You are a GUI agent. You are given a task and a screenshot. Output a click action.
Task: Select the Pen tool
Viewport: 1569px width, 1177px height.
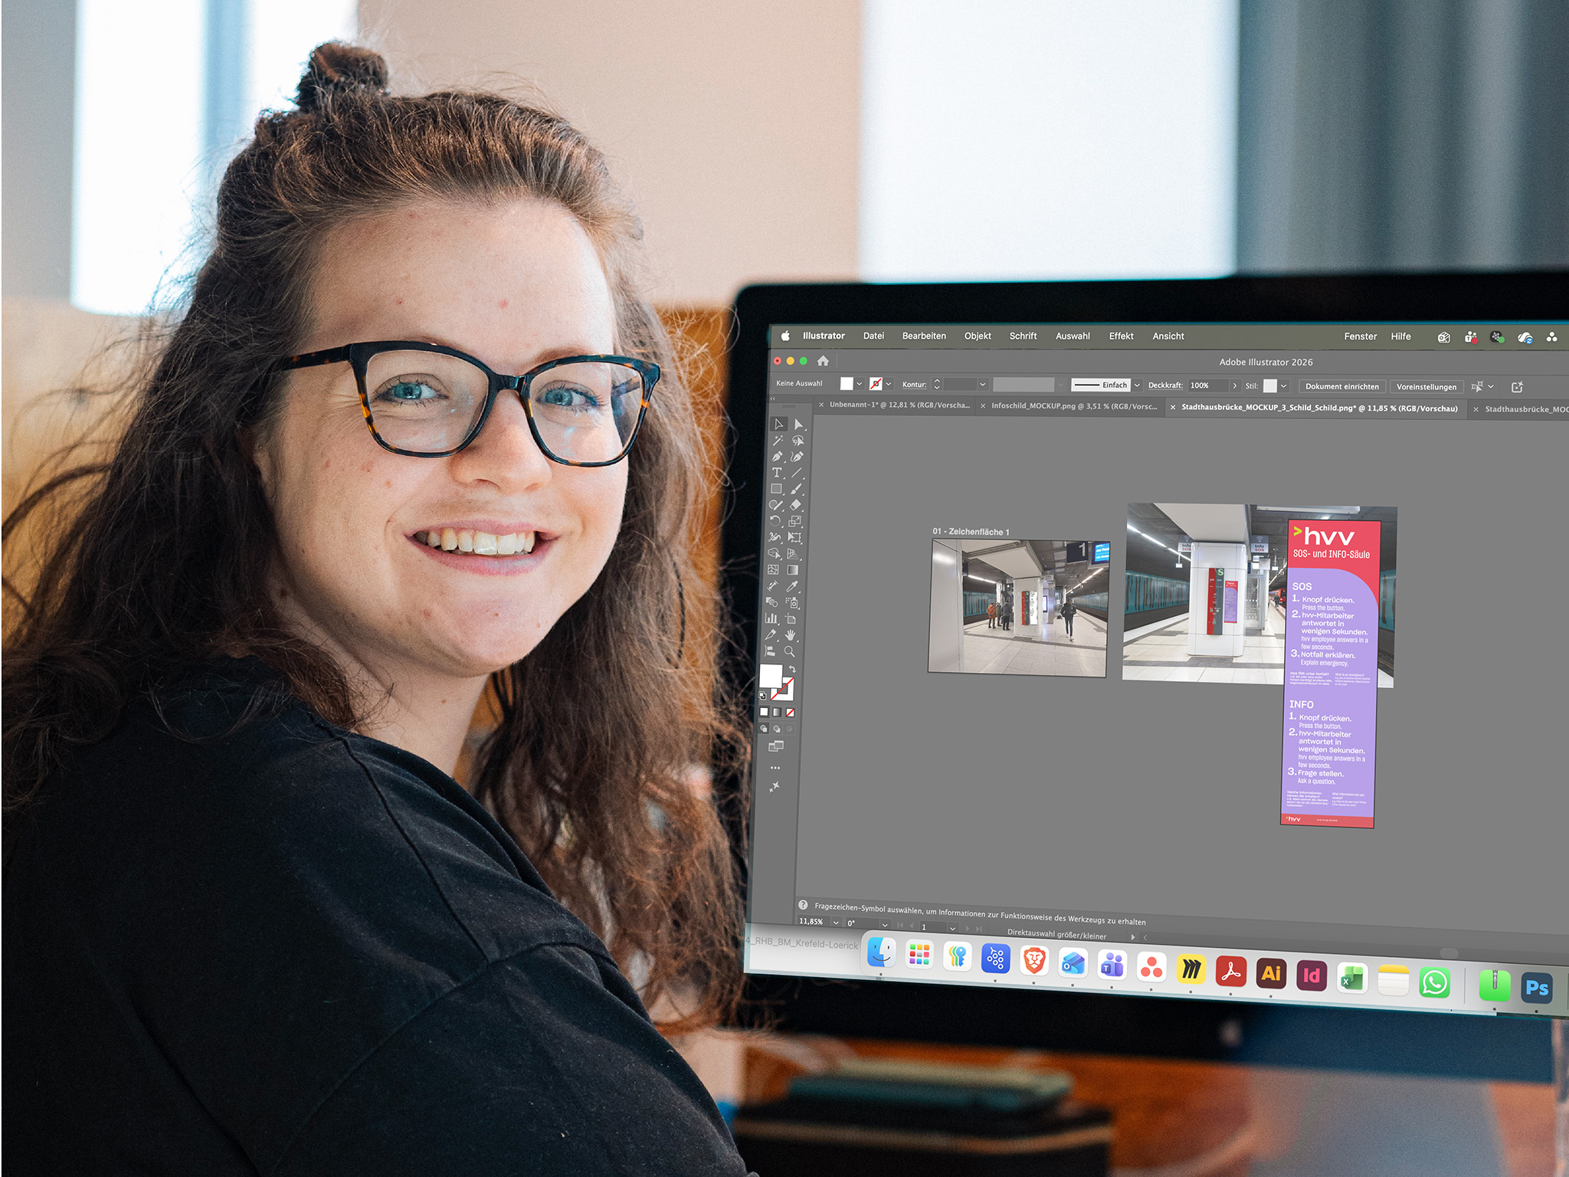point(777,457)
